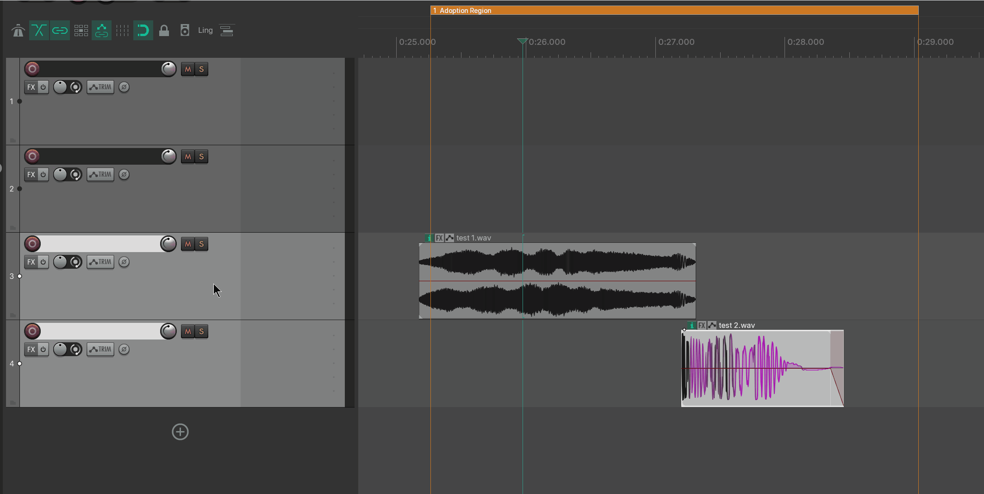The width and height of the screenshot is (984, 494).
Task: Toggle the metronome icon
Action: [x=19, y=31]
